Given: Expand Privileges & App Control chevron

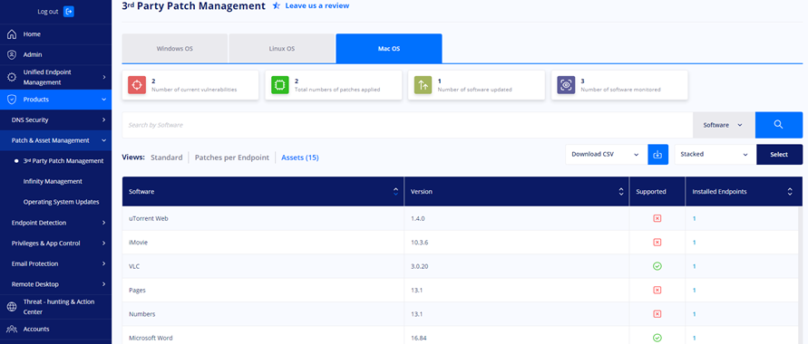Looking at the screenshot, I should tap(103, 244).
